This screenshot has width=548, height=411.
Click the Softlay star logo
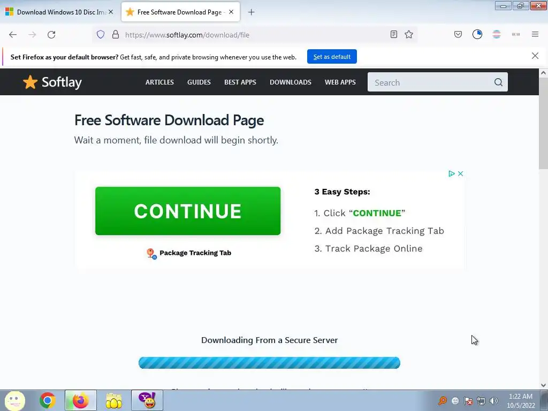coord(31,82)
